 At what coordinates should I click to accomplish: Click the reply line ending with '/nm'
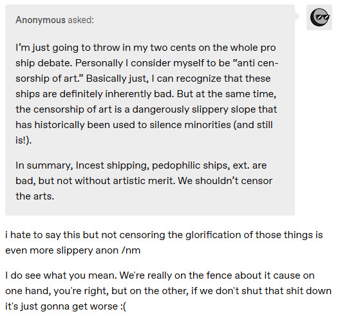click(x=164, y=243)
